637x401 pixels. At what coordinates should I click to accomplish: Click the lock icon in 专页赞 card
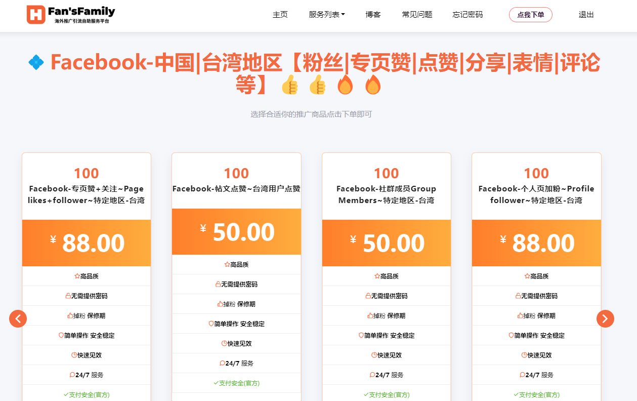coord(68,296)
